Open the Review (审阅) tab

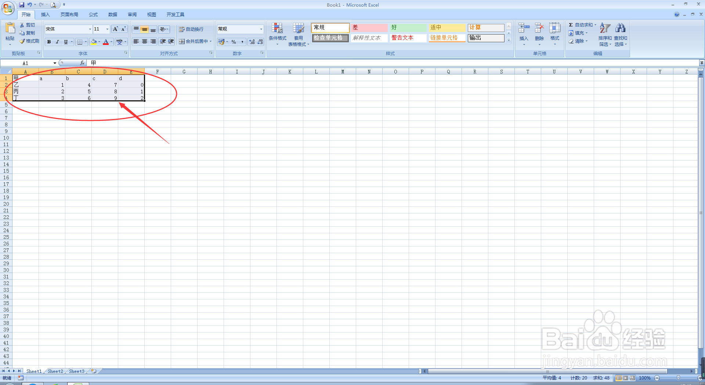[x=132, y=15]
